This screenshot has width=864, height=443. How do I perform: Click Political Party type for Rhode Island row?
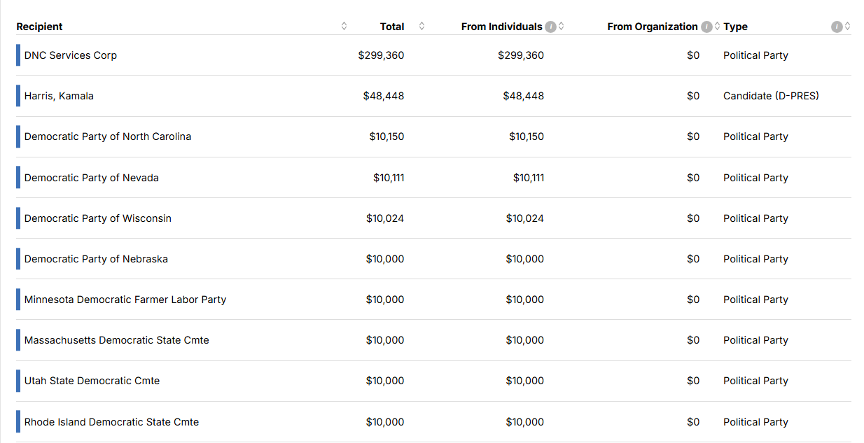coord(755,422)
